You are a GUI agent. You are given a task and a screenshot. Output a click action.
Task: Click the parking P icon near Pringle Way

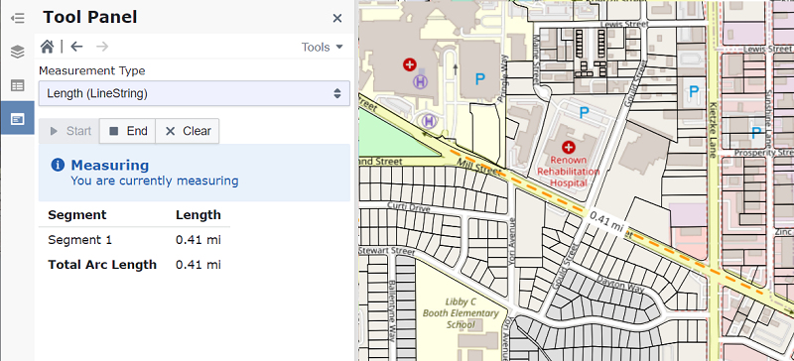[x=479, y=79]
